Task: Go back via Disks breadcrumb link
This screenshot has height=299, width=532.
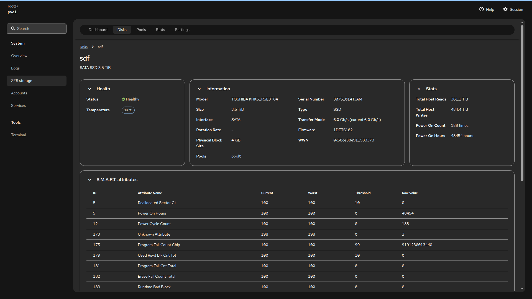Action: click(83, 47)
